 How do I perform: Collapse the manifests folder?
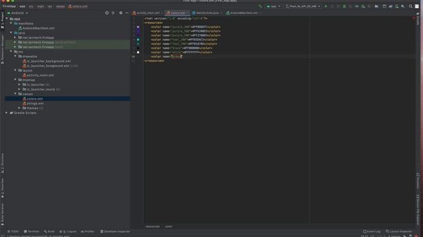[11, 24]
